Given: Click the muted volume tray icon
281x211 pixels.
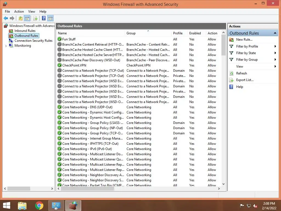Looking at the screenshot, I should (255, 206).
